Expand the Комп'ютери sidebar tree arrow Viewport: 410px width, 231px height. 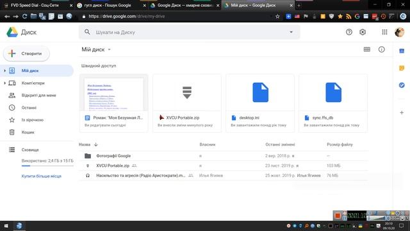pos(4,83)
